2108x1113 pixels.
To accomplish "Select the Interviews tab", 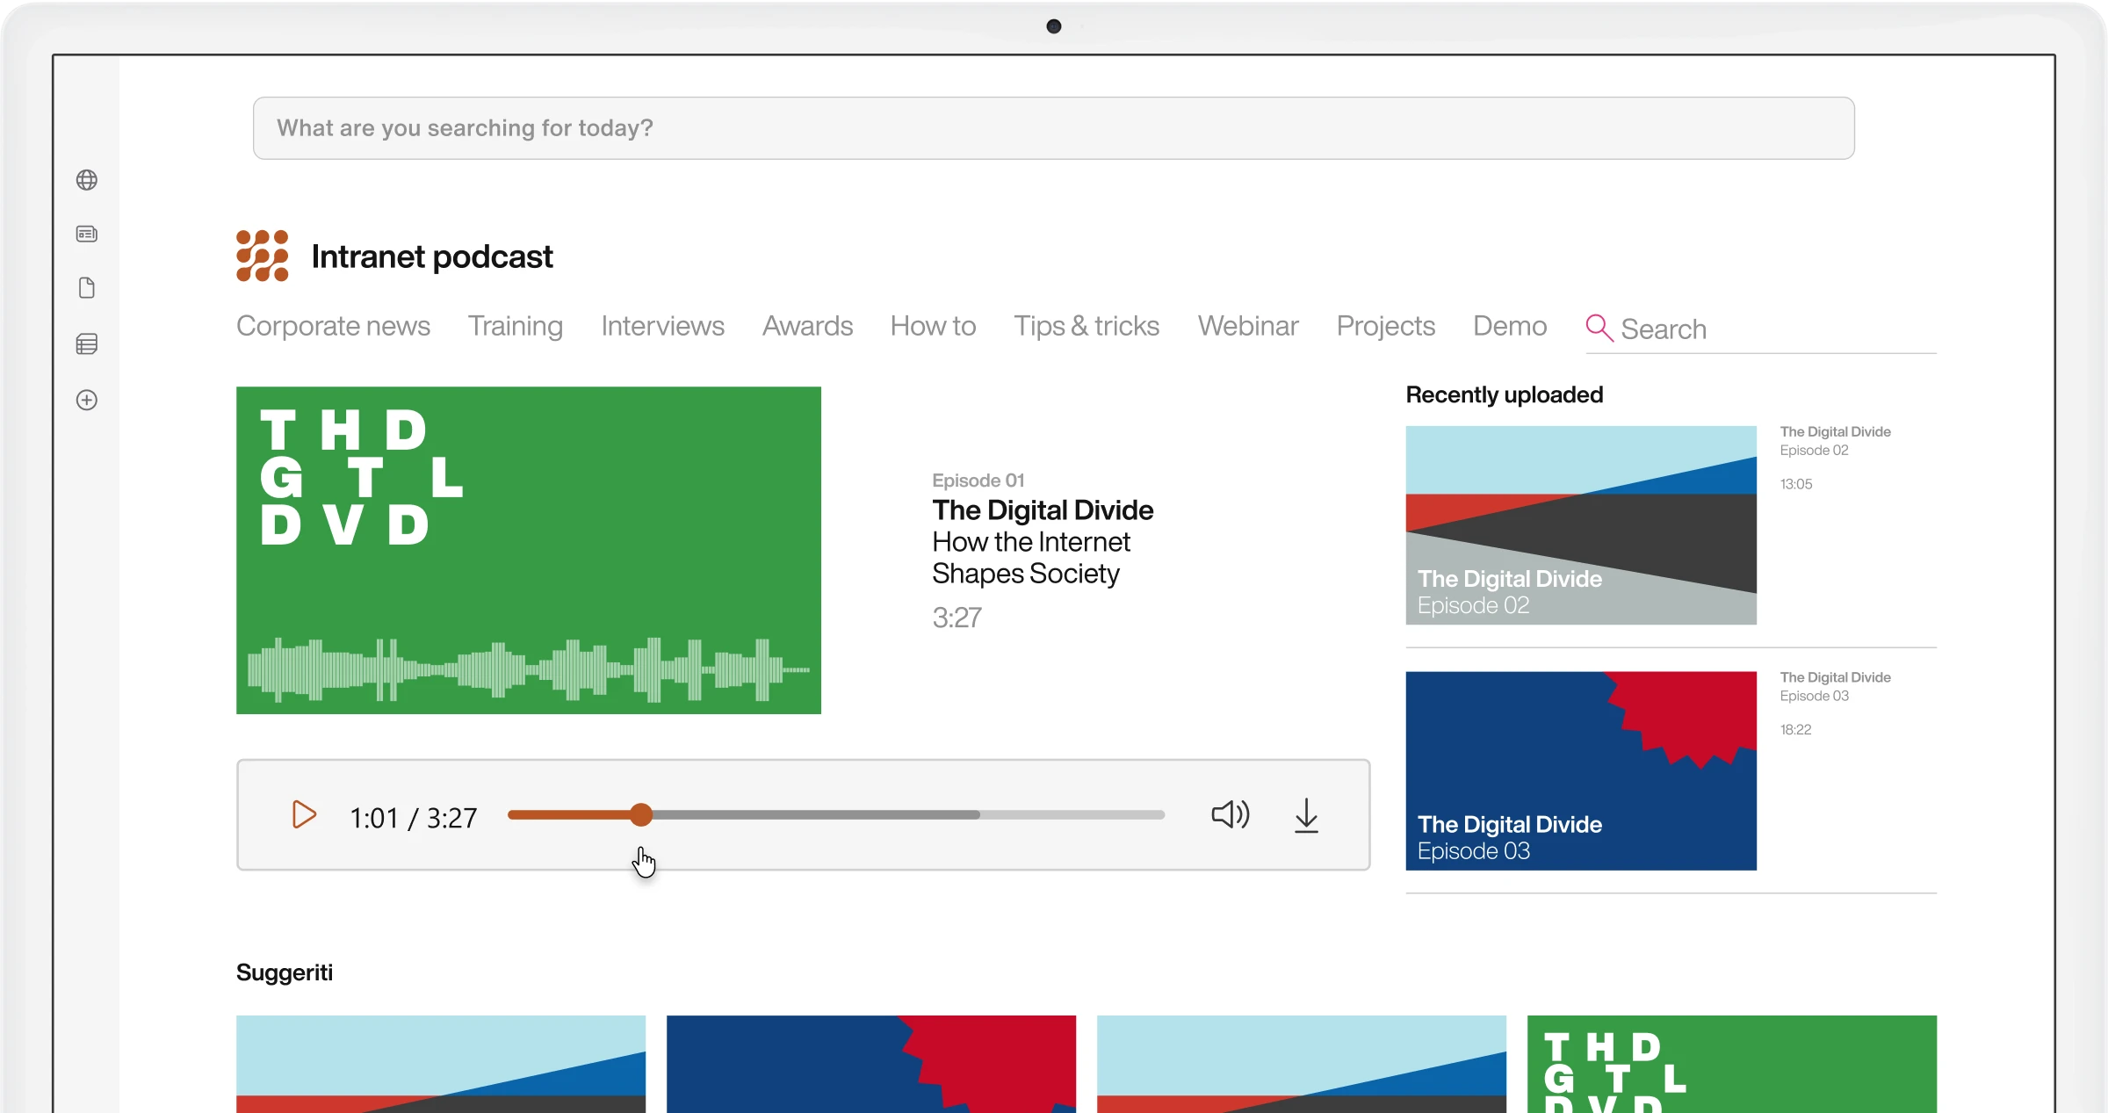I will pyautogui.click(x=663, y=326).
